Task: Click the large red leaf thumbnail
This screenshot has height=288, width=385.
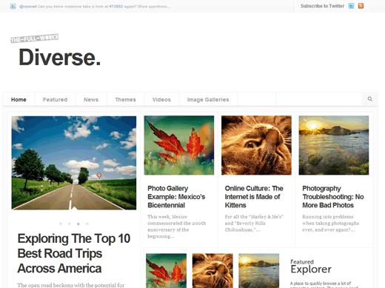Action: click(179, 145)
